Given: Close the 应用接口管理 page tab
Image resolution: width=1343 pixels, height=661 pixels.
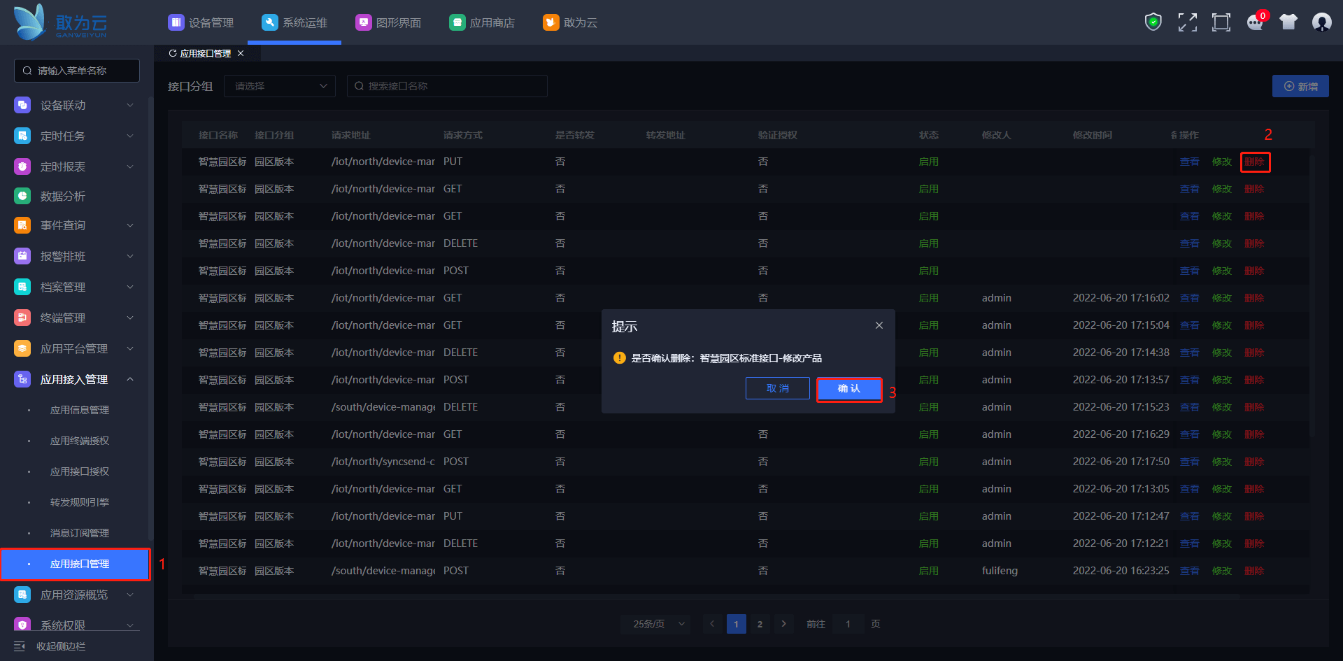Looking at the screenshot, I should (x=241, y=54).
